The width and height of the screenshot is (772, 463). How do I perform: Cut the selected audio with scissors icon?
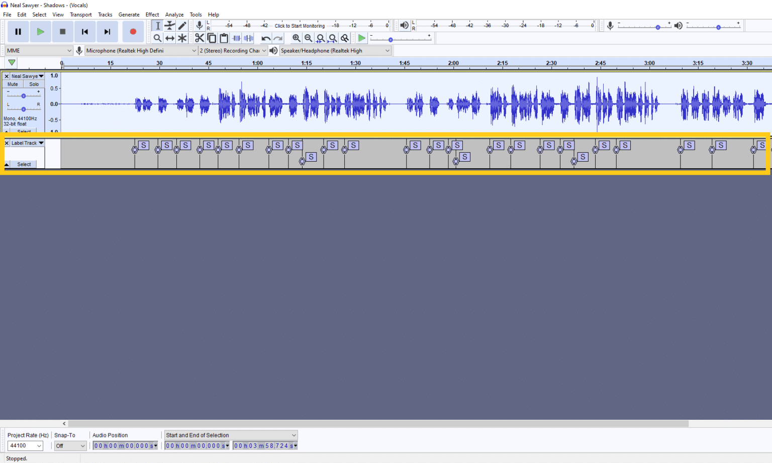[200, 38]
